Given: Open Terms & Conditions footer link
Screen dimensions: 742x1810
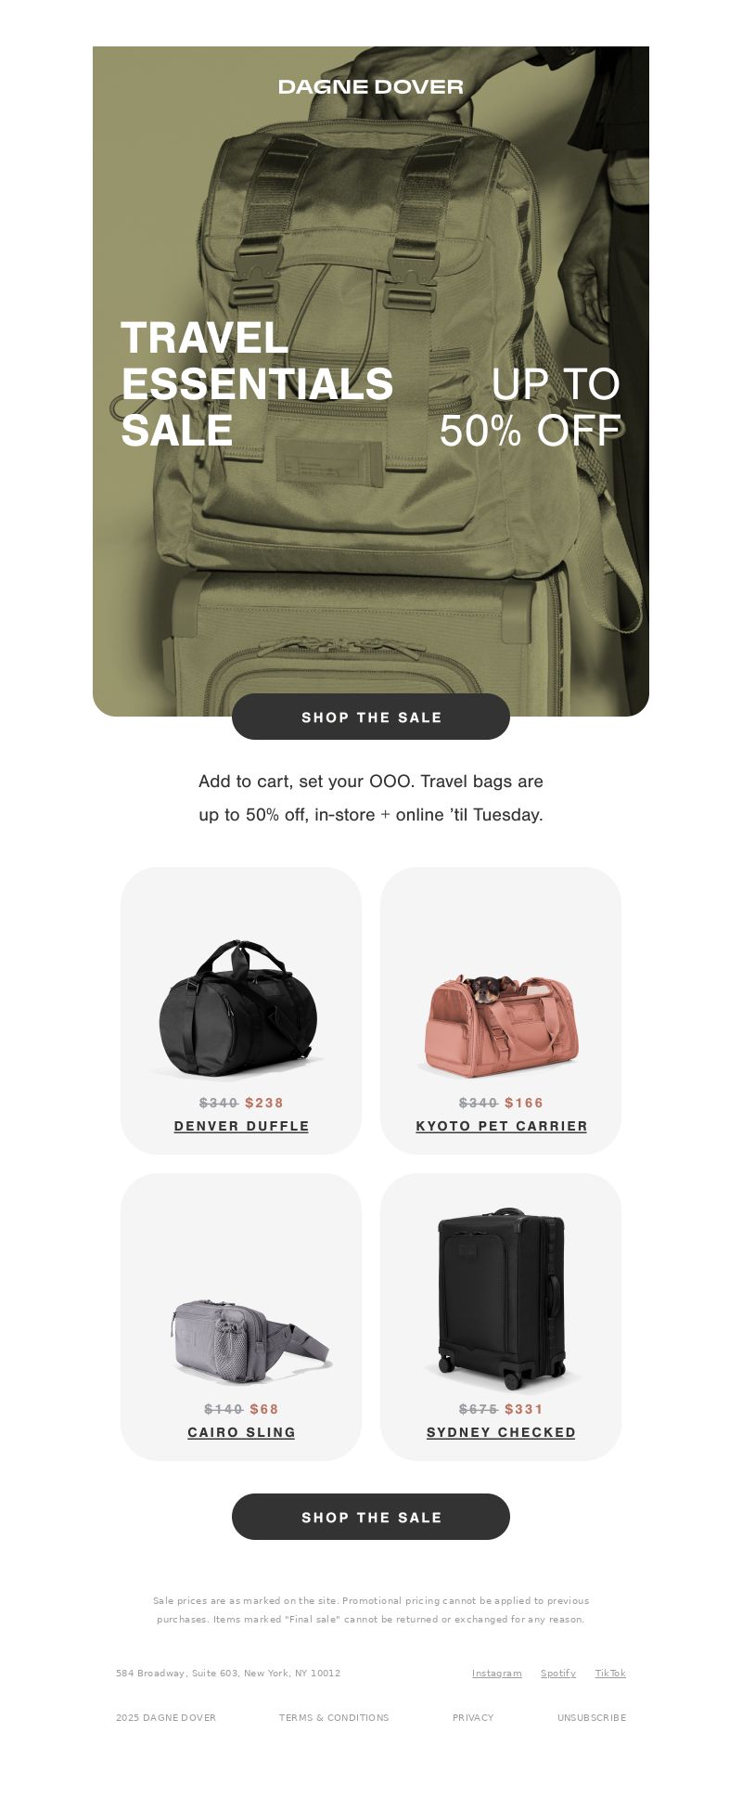Looking at the screenshot, I should pos(334,1717).
